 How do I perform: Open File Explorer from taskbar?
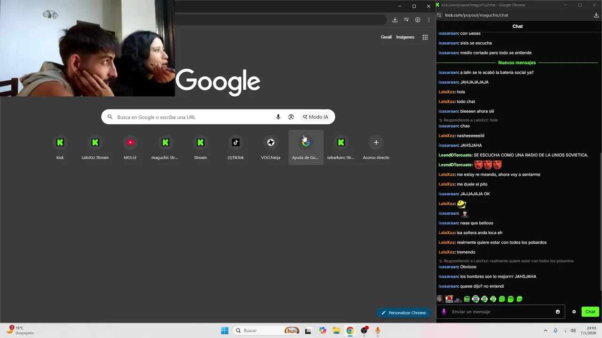pyautogui.click(x=336, y=330)
